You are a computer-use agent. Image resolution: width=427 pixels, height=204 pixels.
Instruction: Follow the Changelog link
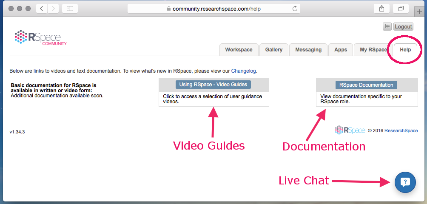tap(243, 71)
